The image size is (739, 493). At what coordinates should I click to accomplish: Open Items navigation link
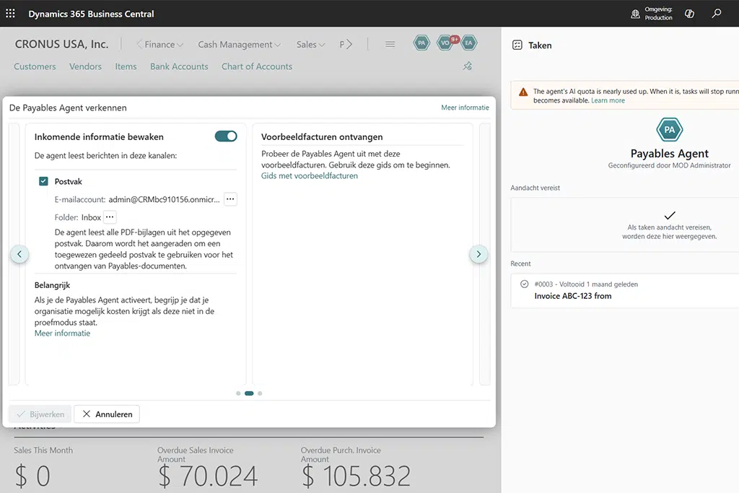tap(126, 66)
